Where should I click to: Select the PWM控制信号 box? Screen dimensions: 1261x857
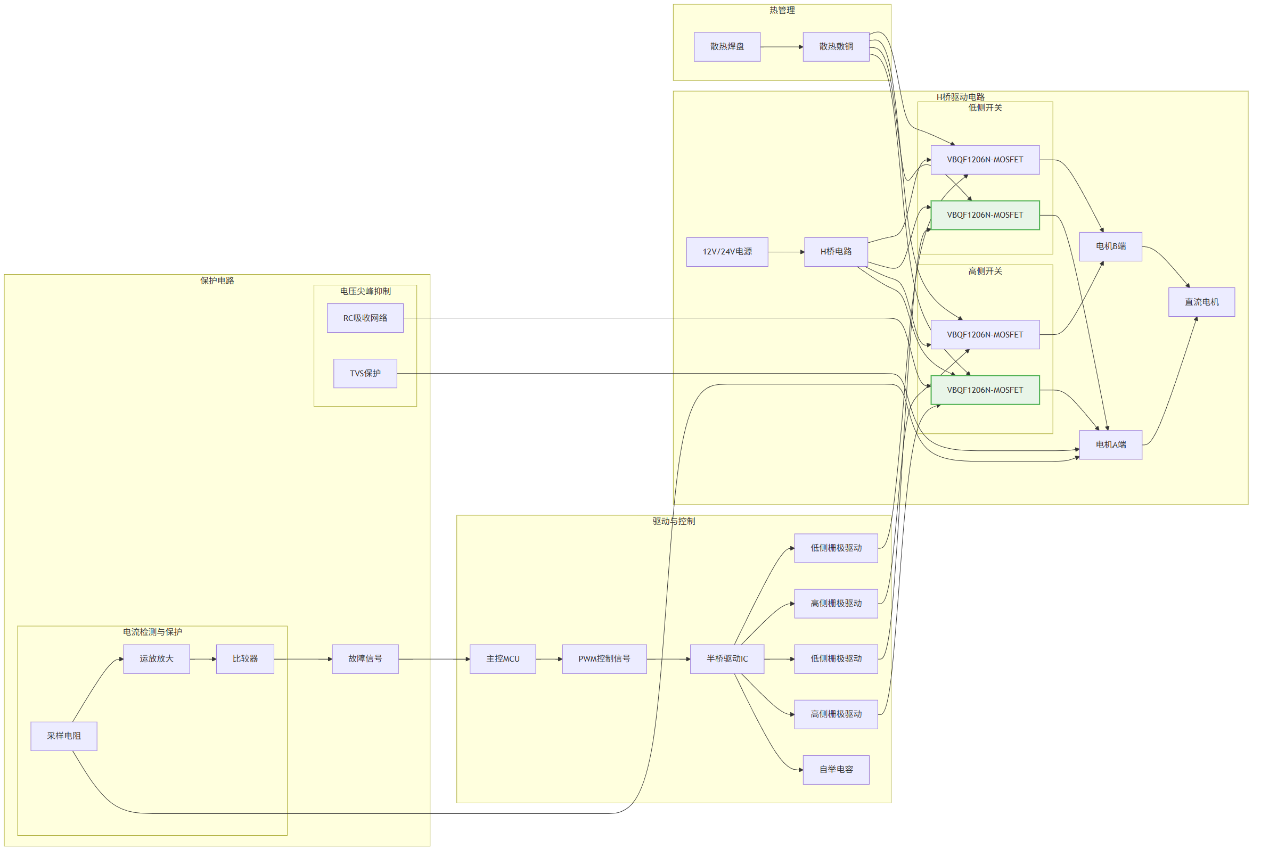point(604,659)
